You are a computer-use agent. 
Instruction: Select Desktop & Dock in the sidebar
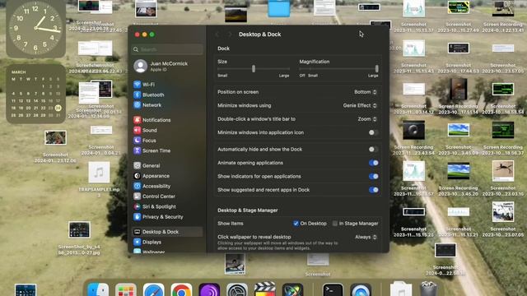pos(167,232)
